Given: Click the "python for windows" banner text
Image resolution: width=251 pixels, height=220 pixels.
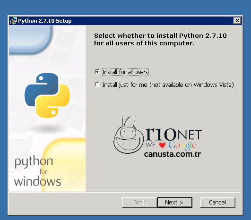Looking at the screenshot, I should 37,171.
